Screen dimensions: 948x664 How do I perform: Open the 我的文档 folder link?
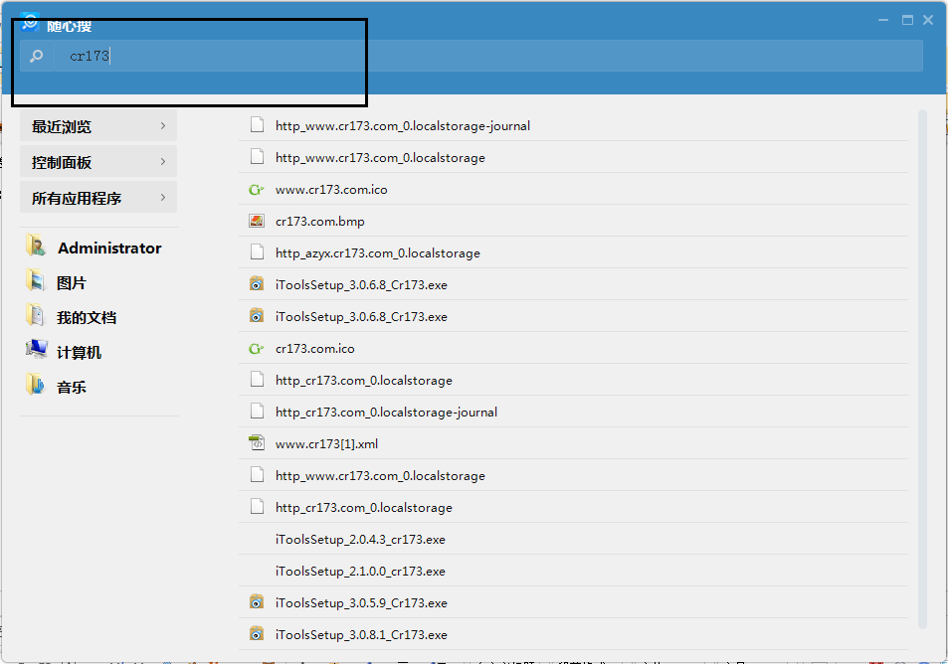(87, 318)
